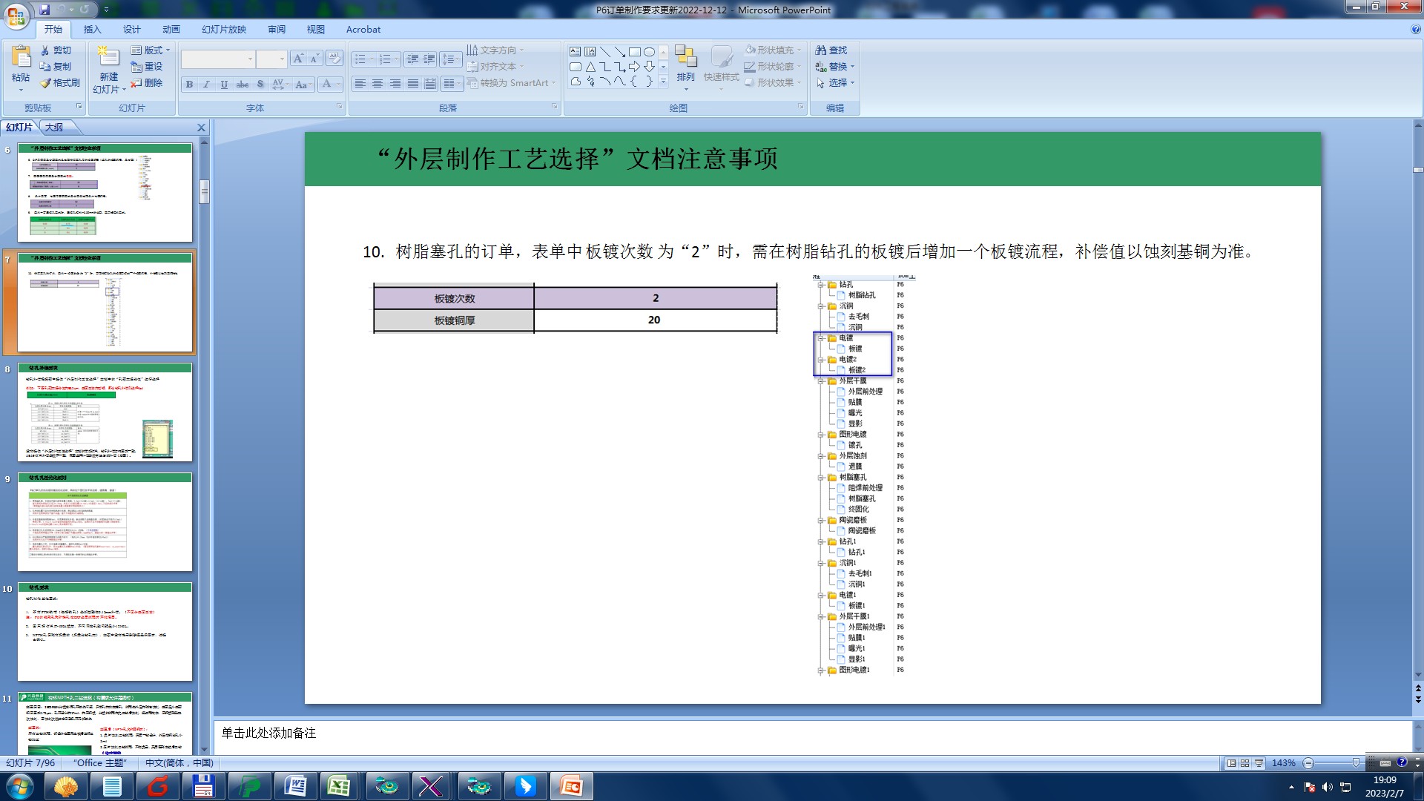Toggle Italic formatting
The width and height of the screenshot is (1424, 801).
point(206,85)
